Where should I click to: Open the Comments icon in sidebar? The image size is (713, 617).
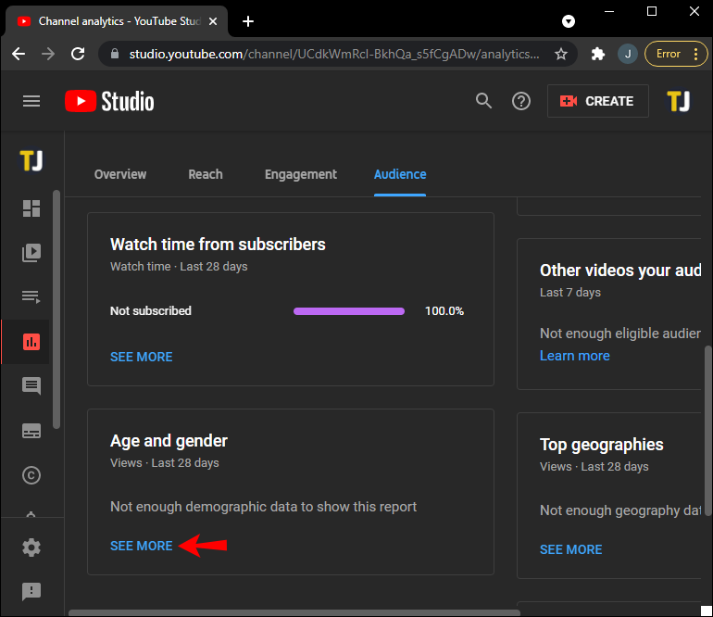31,386
